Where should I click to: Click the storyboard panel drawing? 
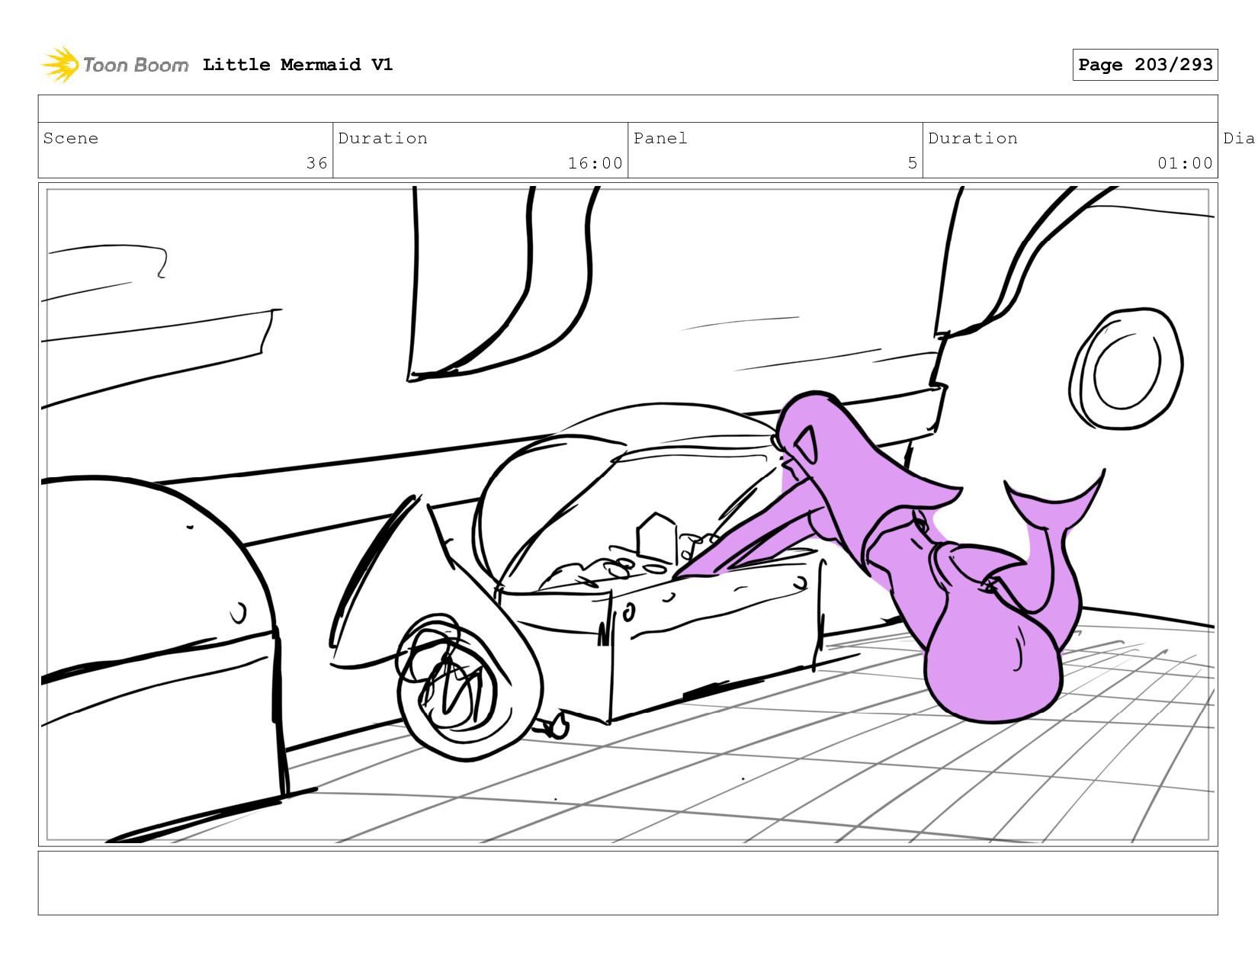point(628,515)
